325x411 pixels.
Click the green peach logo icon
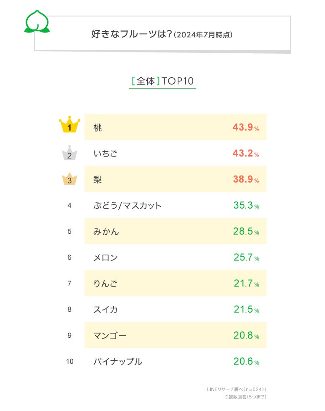tap(37, 22)
